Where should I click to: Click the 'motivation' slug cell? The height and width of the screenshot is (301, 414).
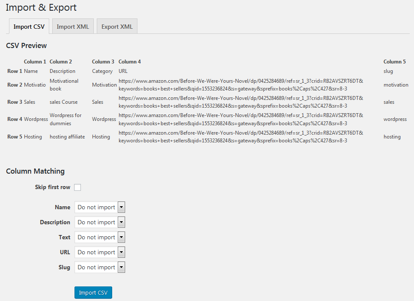coord(396,84)
